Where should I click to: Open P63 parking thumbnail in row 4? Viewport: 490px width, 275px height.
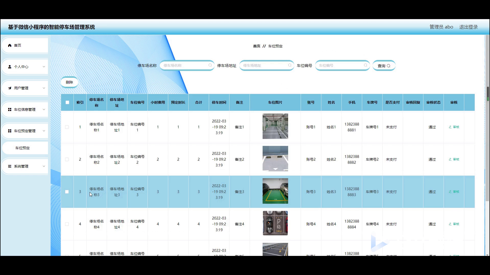(x=275, y=223)
